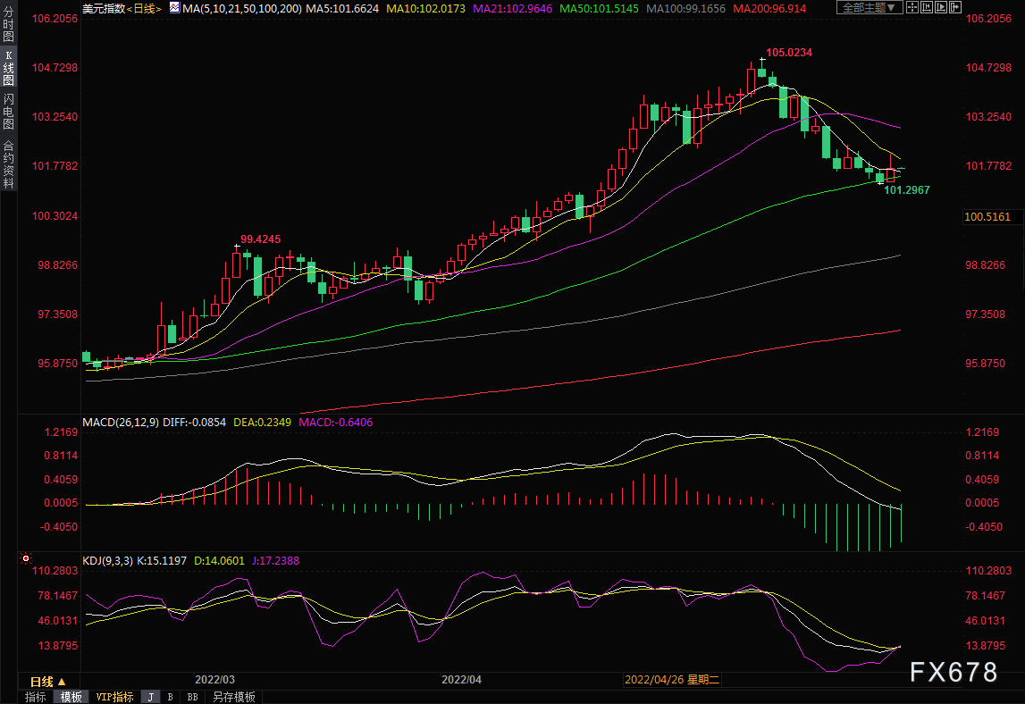Screen dimensions: 1025x704
Task: Click the <日线> period label in the title
Action: point(143,9)
